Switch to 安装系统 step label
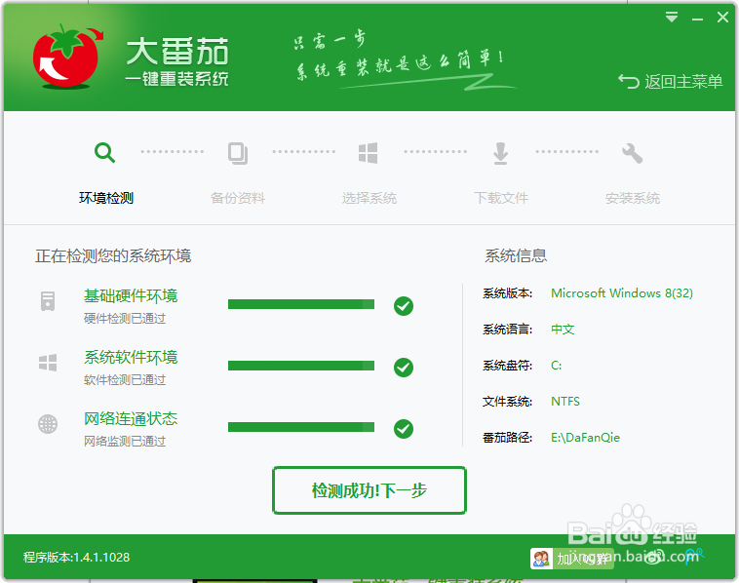Viewport: 739px width, 583px height. [x=633, y=198]
